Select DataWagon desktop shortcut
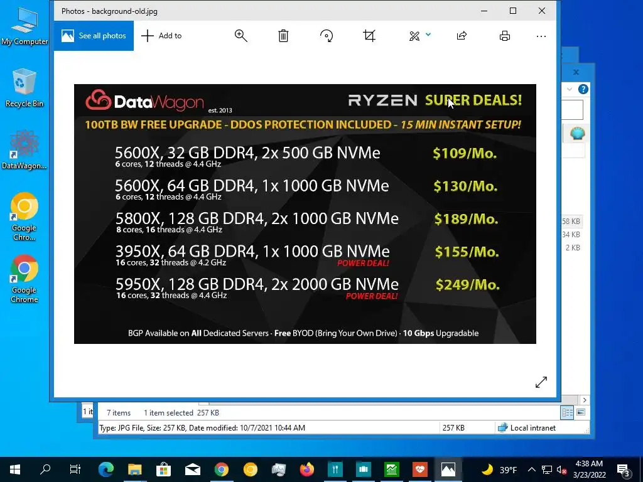Screen dimensions: 643x482 (x=24, y=150)
